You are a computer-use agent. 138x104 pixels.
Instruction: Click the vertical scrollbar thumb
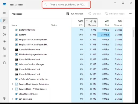tap(134, 34)
